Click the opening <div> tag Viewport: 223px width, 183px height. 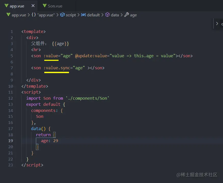tap(32, 38)
